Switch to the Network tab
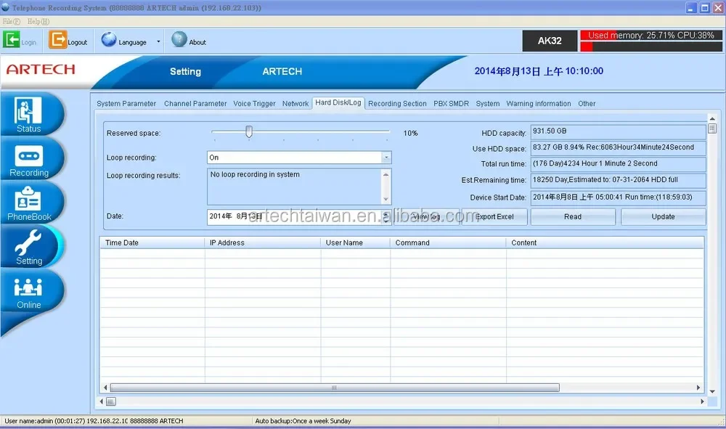 (295, 103)
